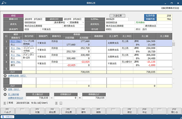Click 164,500 sales amount in row 1

[x=151, y=41]
